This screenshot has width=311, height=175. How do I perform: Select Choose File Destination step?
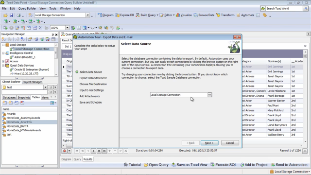[x=93, y=84]
